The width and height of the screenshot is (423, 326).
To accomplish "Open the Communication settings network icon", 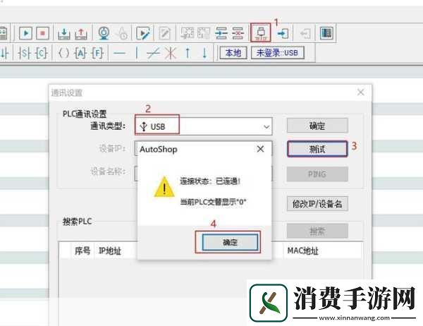I will coord(261,32).
